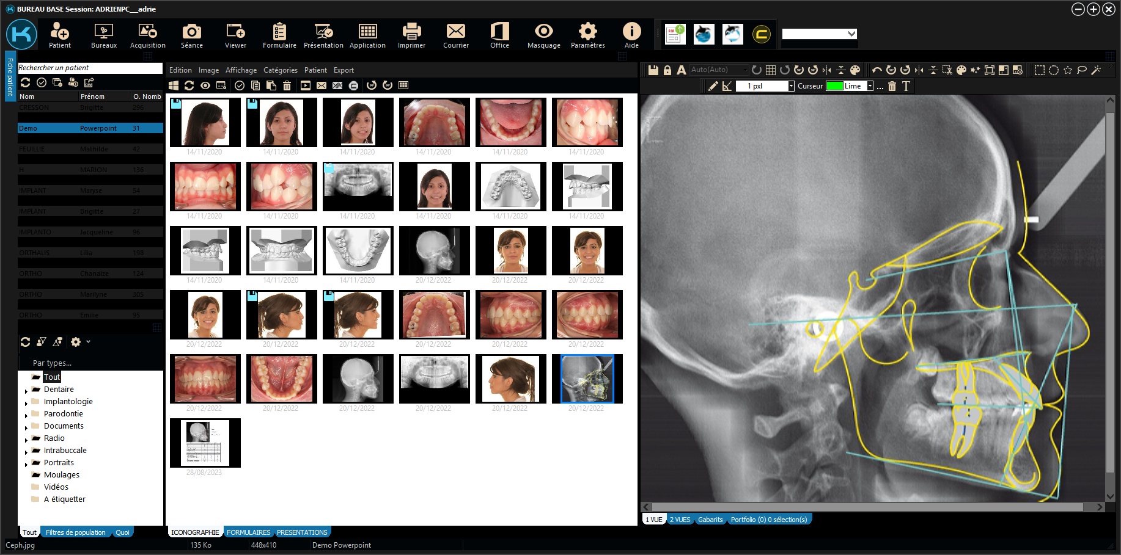The width and height of the screenshot is (1121, 555).
Task: Click the Rechercher un patient search field
Action: 89,68
